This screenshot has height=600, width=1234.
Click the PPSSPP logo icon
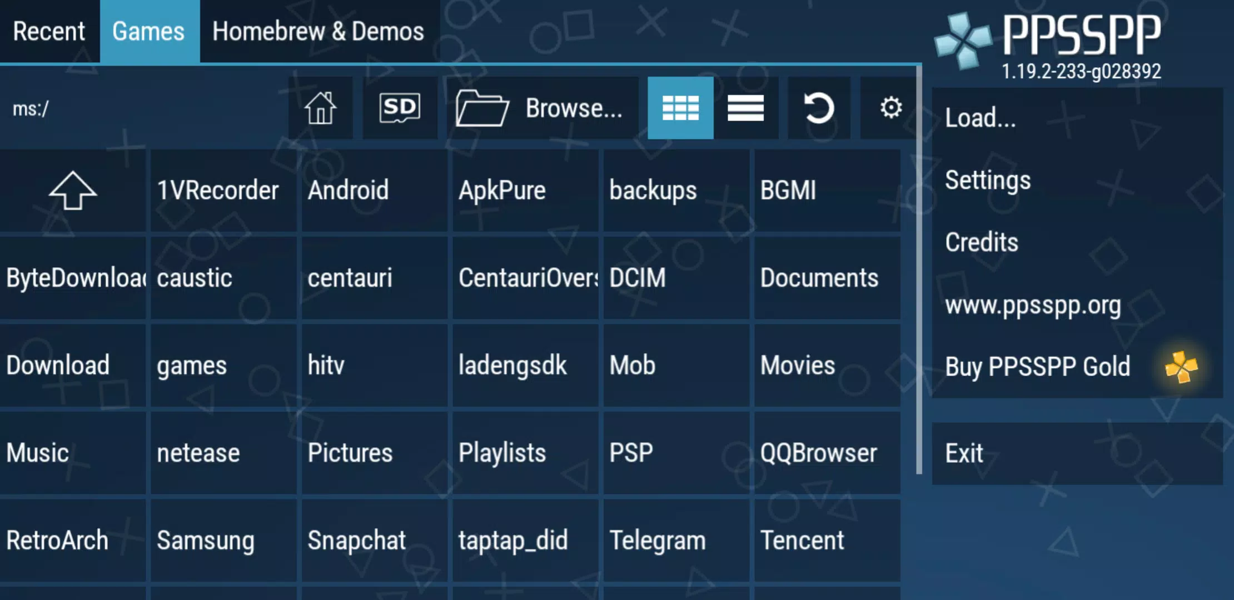pos(963,40)
